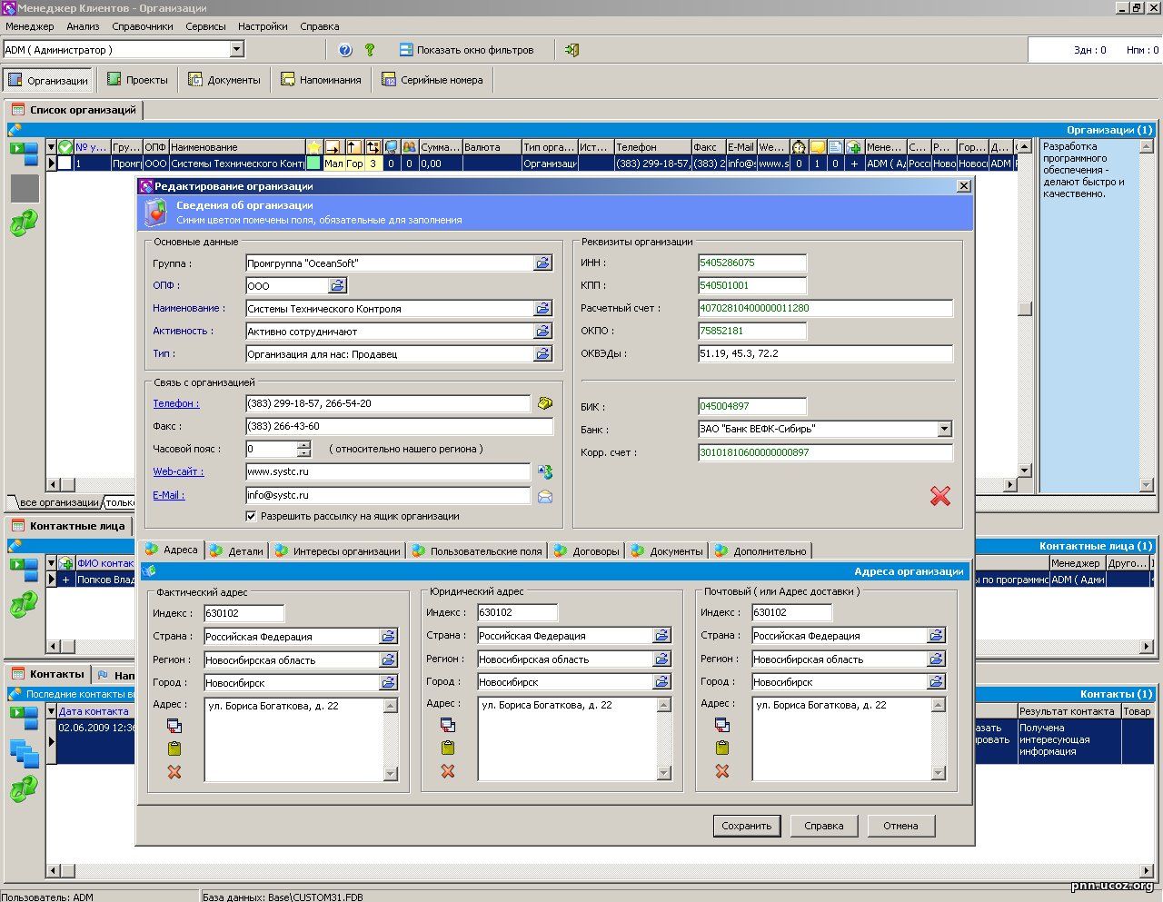
Task: Click Показать окно фильтров button
Action: coord(466,50)
